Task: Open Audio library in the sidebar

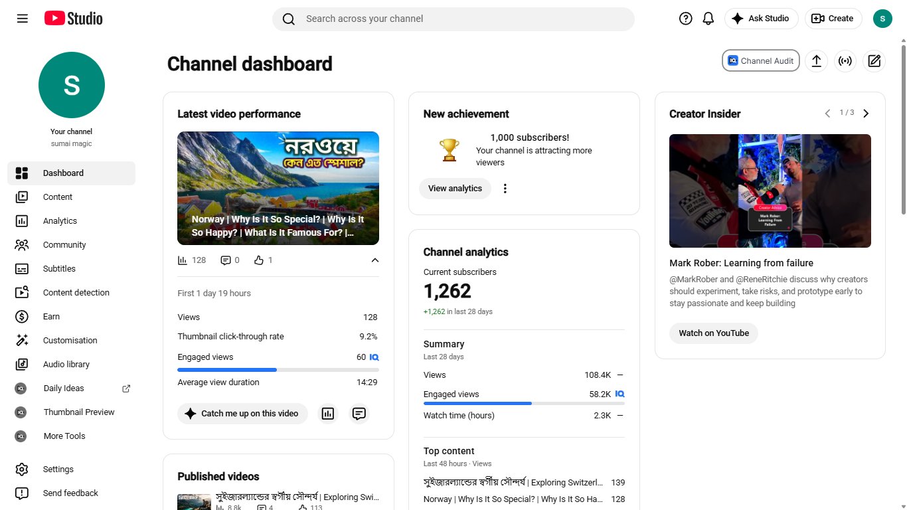Action: coord(72,365)
